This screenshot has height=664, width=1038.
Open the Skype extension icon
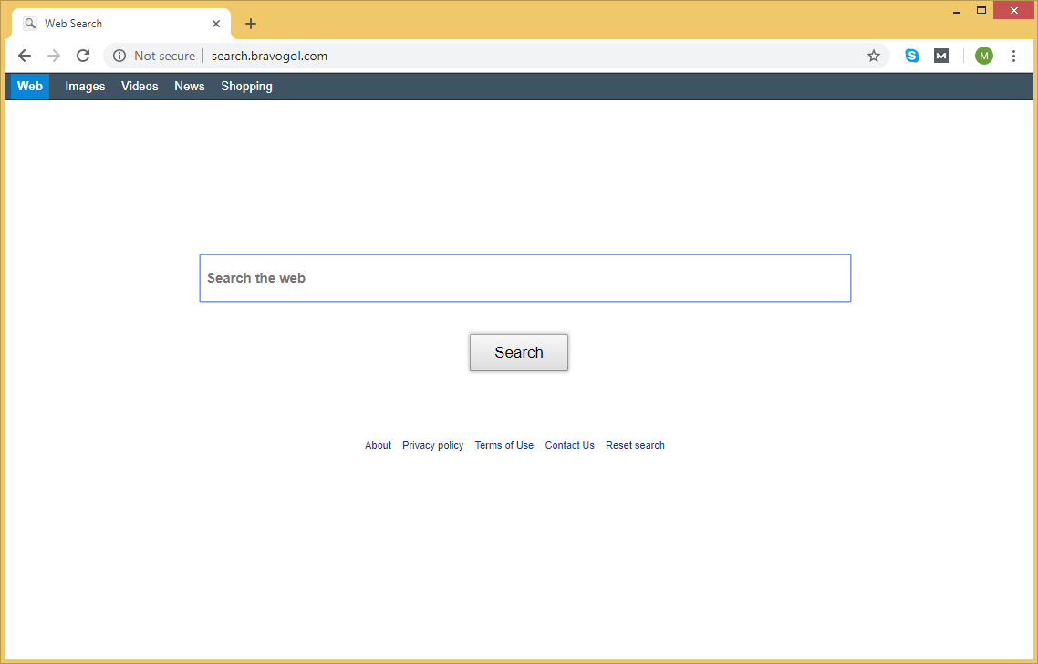912,56
